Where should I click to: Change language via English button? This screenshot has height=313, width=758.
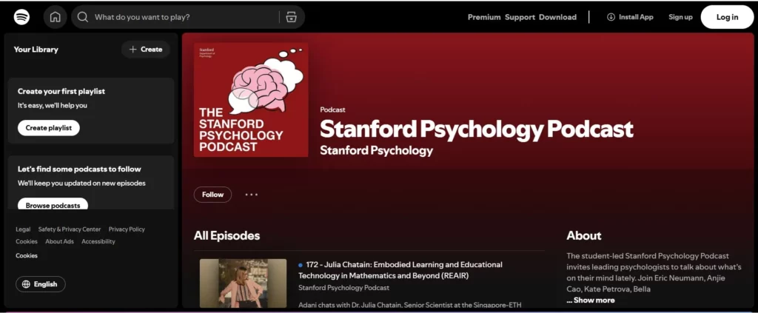coord(41,284)
